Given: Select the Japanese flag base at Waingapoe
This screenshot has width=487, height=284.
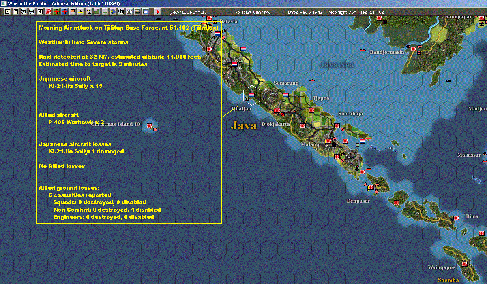Looking at the screenshot, I should (x=465, y=264).
